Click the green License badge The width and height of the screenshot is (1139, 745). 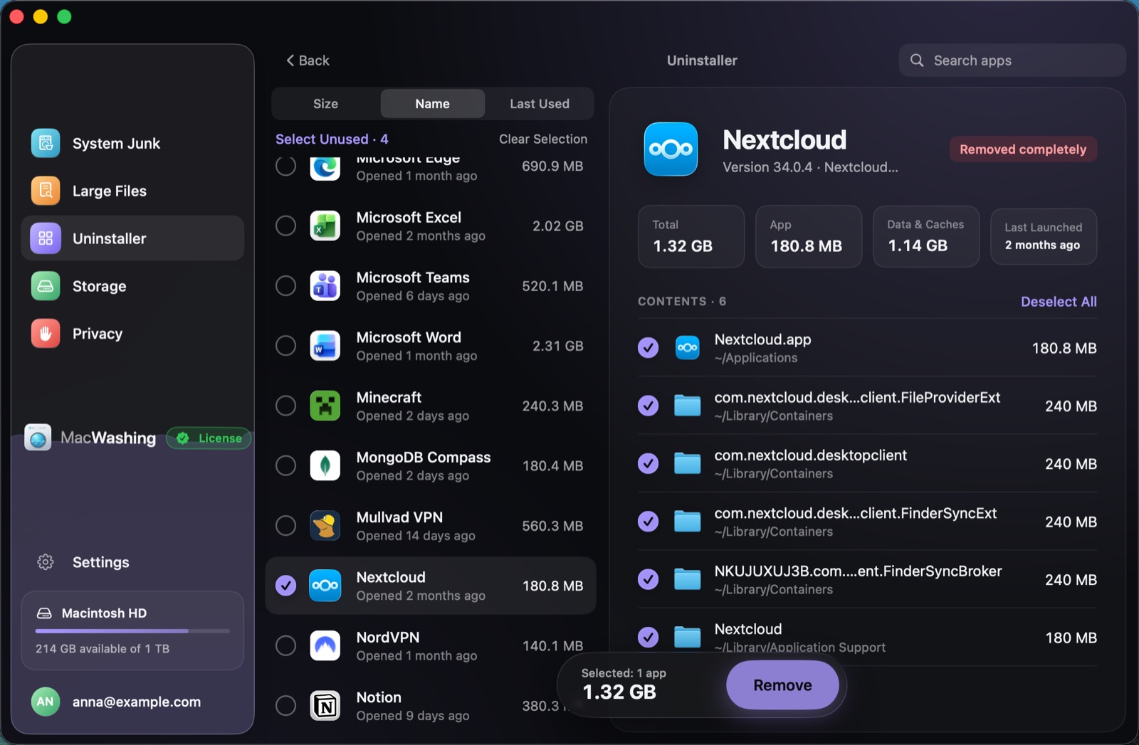pyautogui.click(x=209, y=438)
